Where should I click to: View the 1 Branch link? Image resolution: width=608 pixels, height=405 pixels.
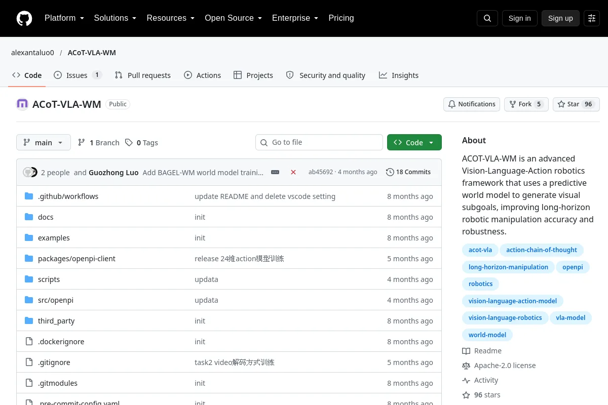[x=99, y=143]
